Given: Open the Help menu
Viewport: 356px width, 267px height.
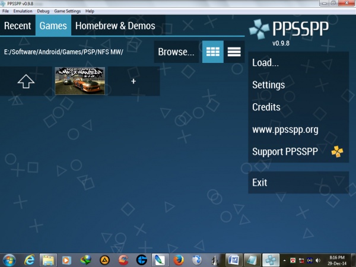Looking at the screenshot, I should click(x=90, y=11).
